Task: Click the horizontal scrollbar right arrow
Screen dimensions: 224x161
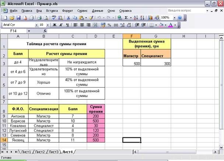Action: coord(215,152)
